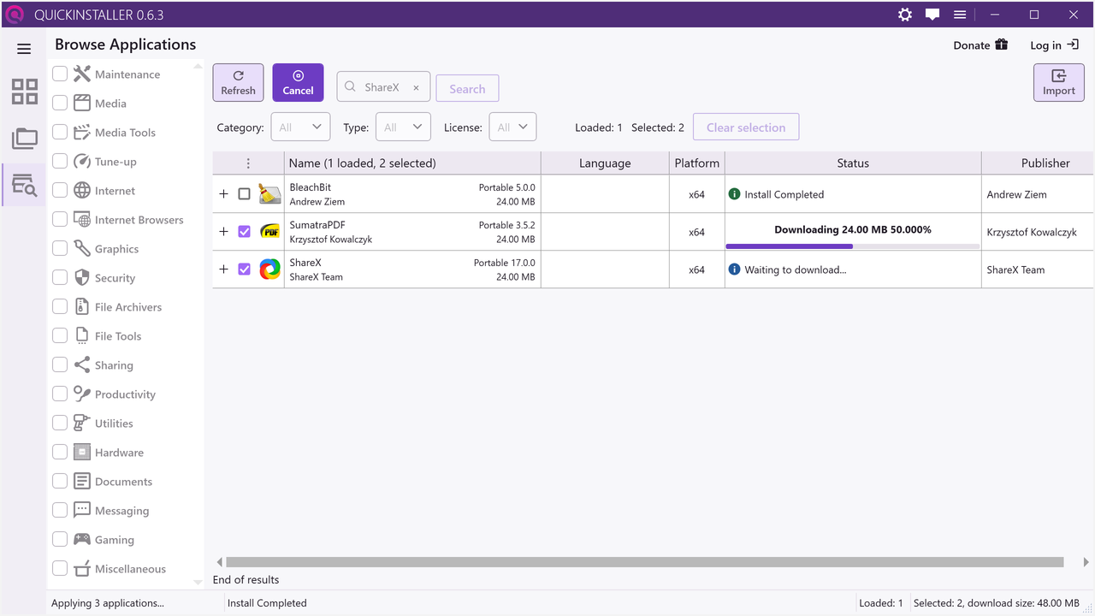The width and height of the screenshot is (1095, 616).
Task: Click the Import button
Action: click(1059, 82)
